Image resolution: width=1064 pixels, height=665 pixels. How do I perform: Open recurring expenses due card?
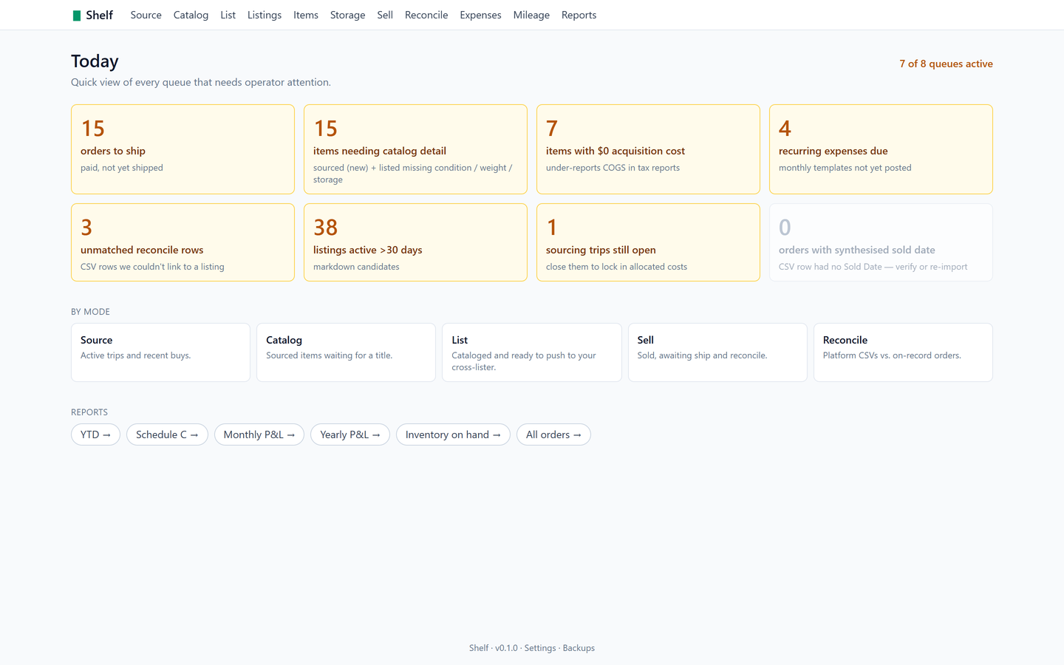(881, 149)
